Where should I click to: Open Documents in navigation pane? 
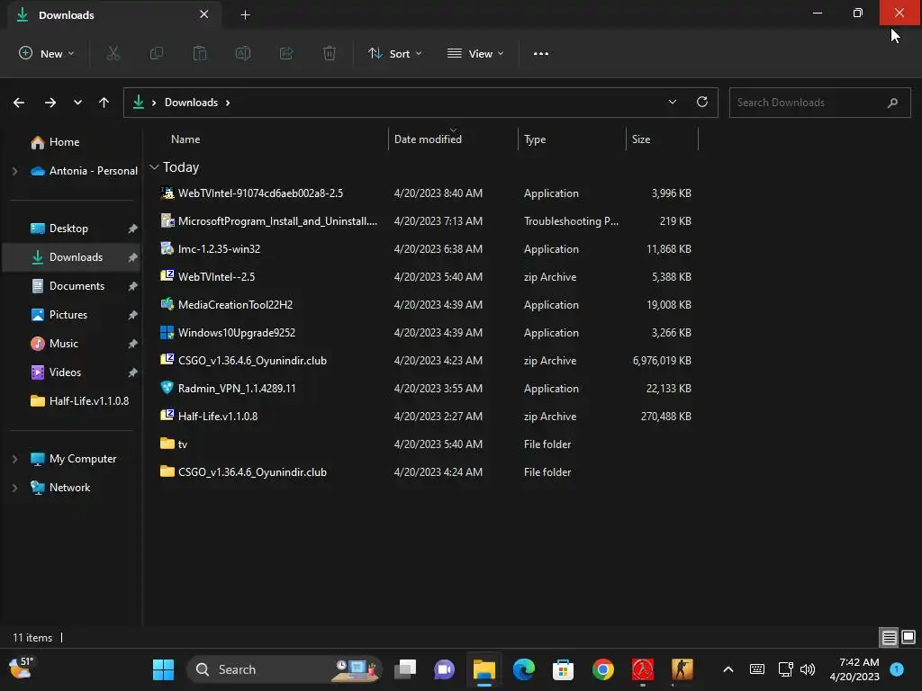pos(75,286)
